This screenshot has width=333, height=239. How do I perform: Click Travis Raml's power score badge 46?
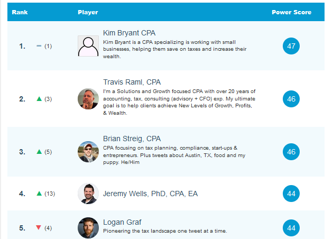tap(291, 99)
